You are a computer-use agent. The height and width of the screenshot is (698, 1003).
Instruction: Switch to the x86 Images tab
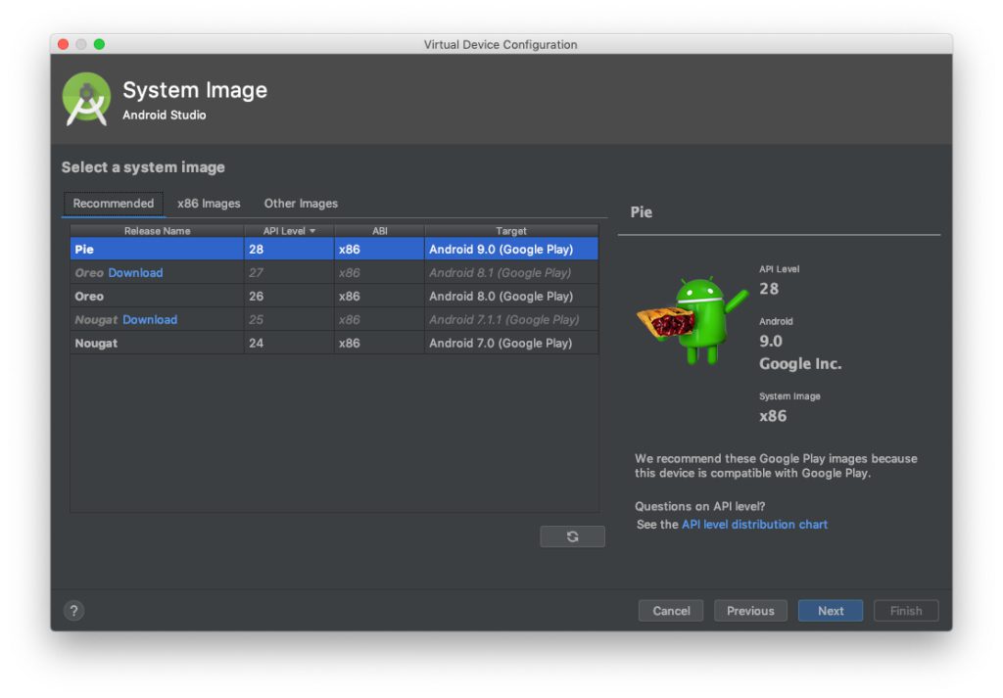[209, 204]
